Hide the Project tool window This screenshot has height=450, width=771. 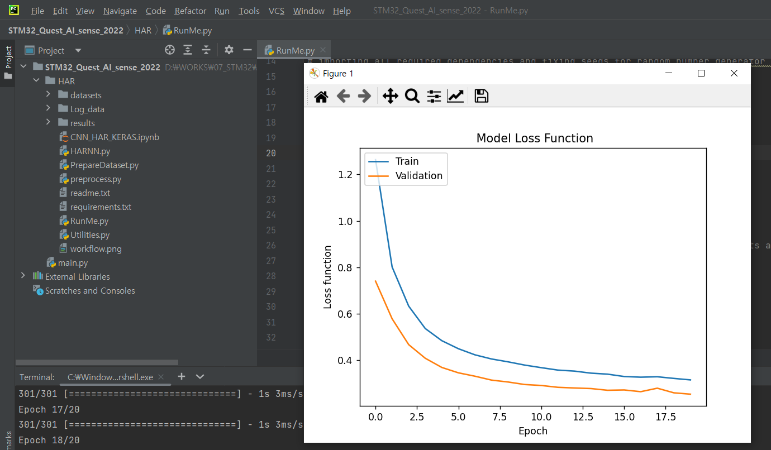tap(247, 50)
